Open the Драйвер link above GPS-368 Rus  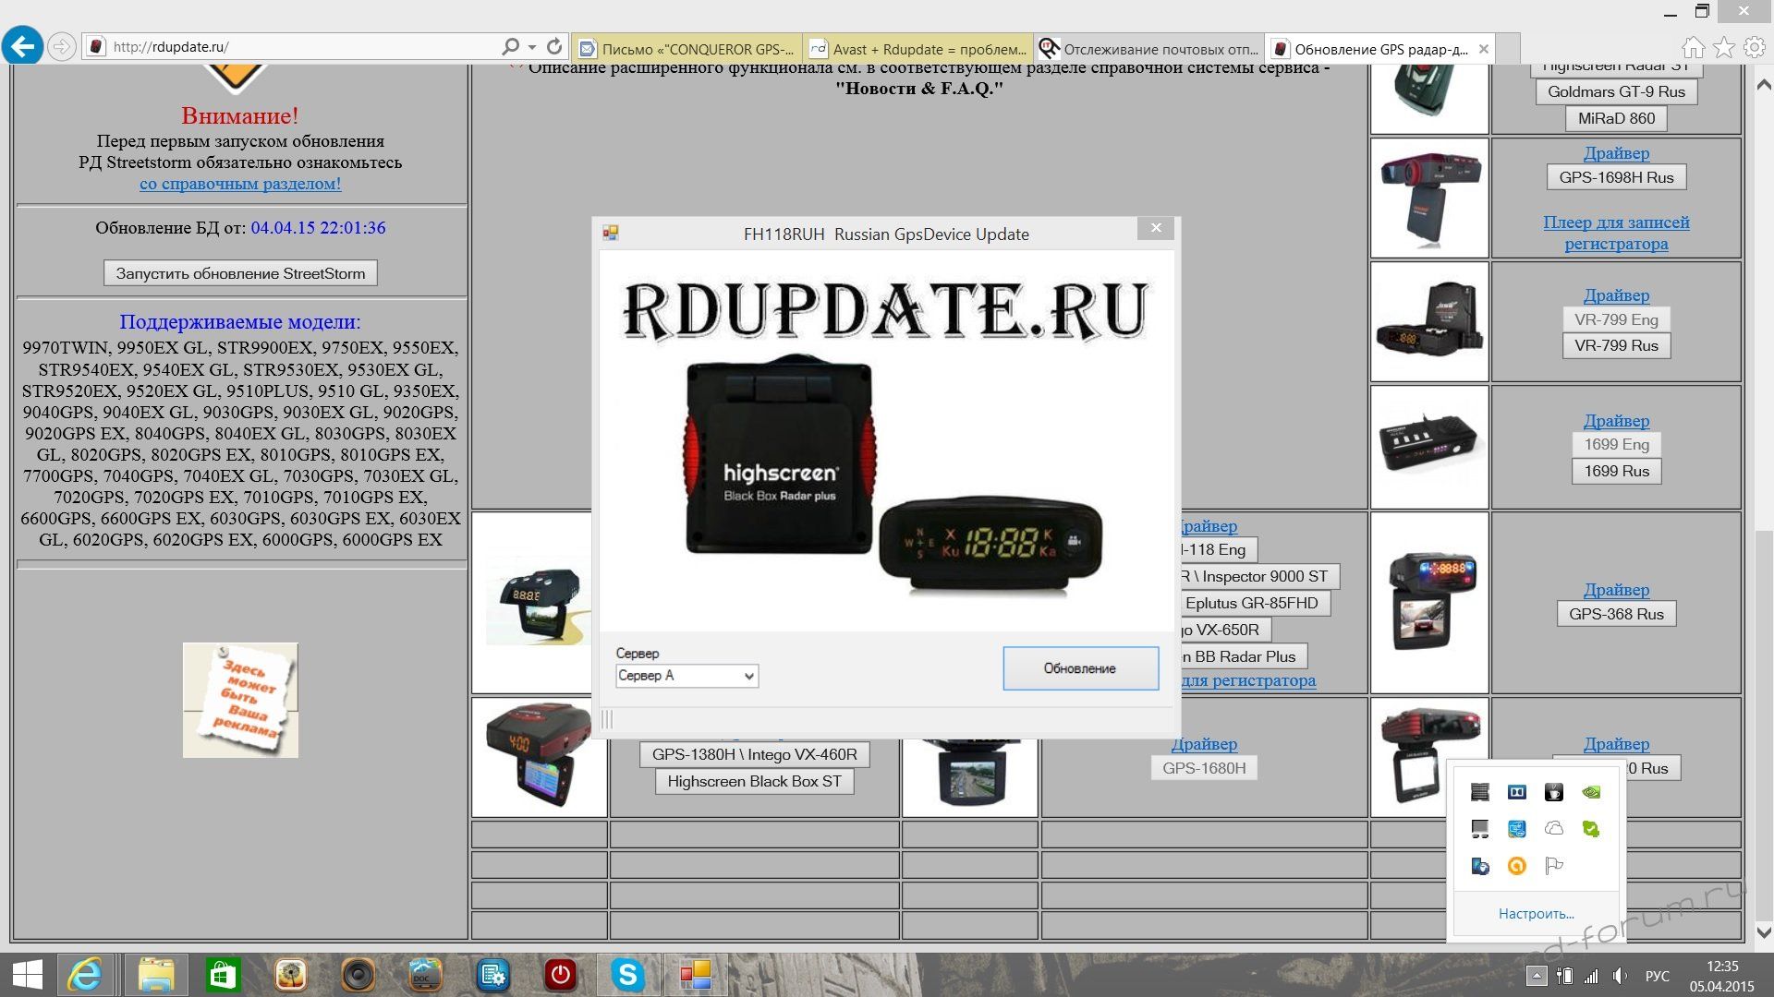1616,590
